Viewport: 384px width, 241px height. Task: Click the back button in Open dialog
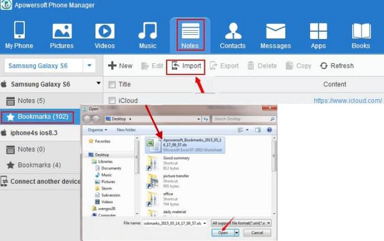point(87,119)
